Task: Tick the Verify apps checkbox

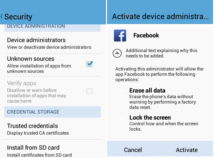Action: [x=89, y=91]
